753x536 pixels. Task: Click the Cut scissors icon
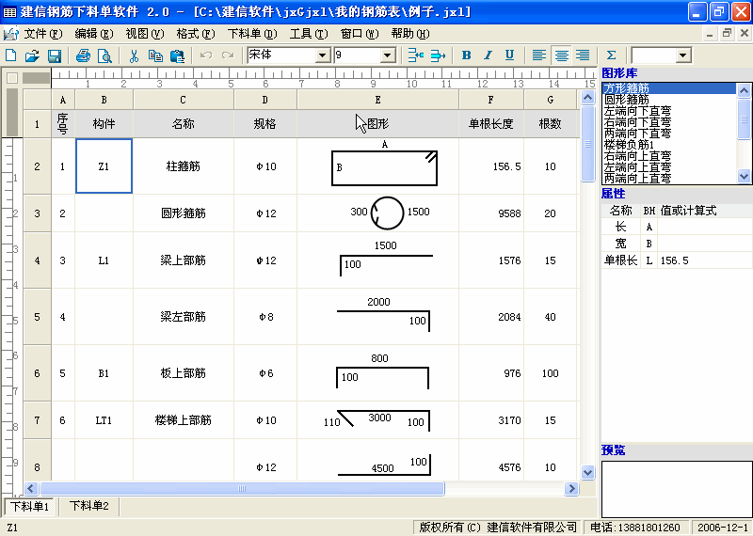click(134, 55)
